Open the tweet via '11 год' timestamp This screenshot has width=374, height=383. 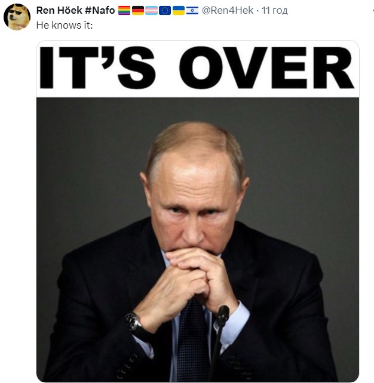[x=274, y=11]
